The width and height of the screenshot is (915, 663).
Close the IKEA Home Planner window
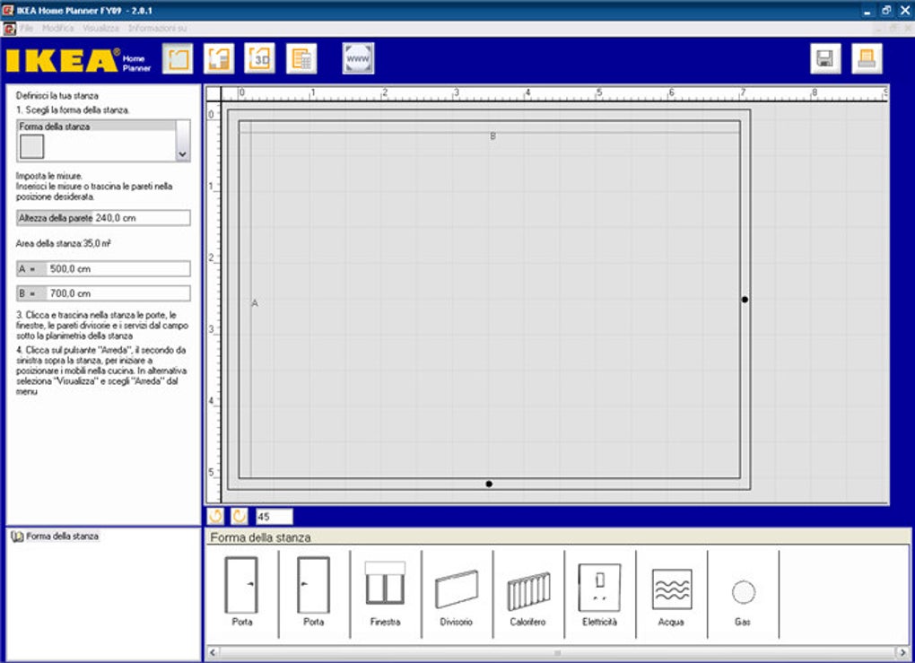pos(905,11)
